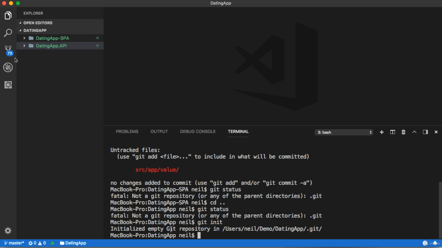Maximize panel with up chevron
The image size is (442, 248).
(x=415, y=132)
